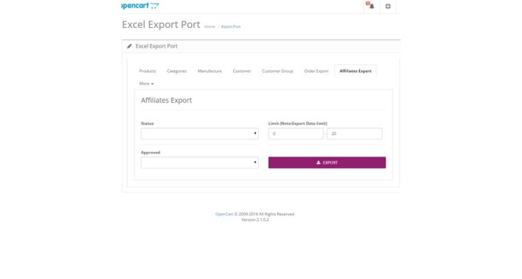Click the support lifebuoy icon

pos(388,6)
